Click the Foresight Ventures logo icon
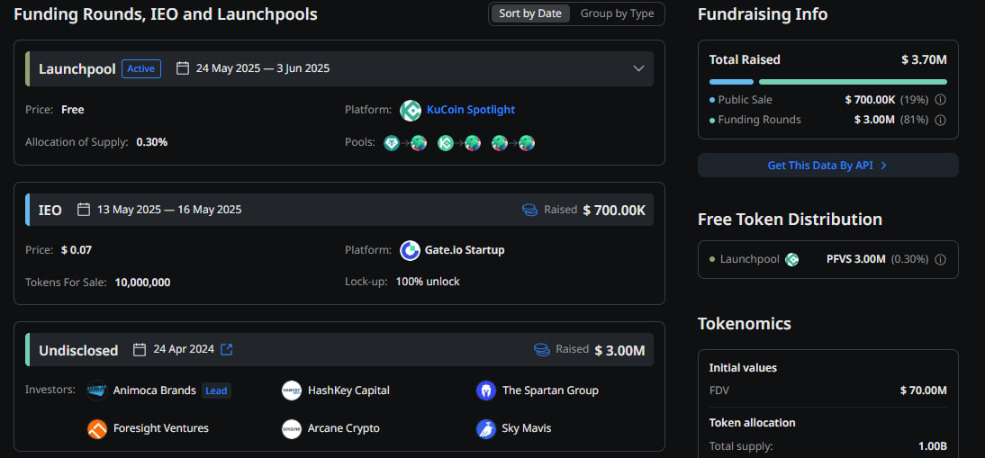The width and height of the screenshot is (985, 458). (x=97, y=428)
